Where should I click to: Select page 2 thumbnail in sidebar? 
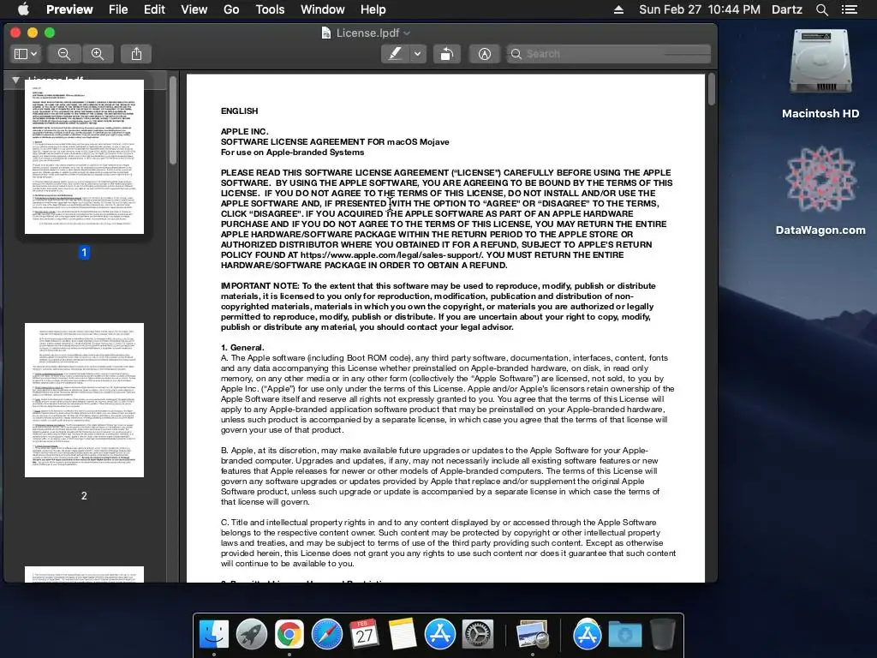(84, 400)
